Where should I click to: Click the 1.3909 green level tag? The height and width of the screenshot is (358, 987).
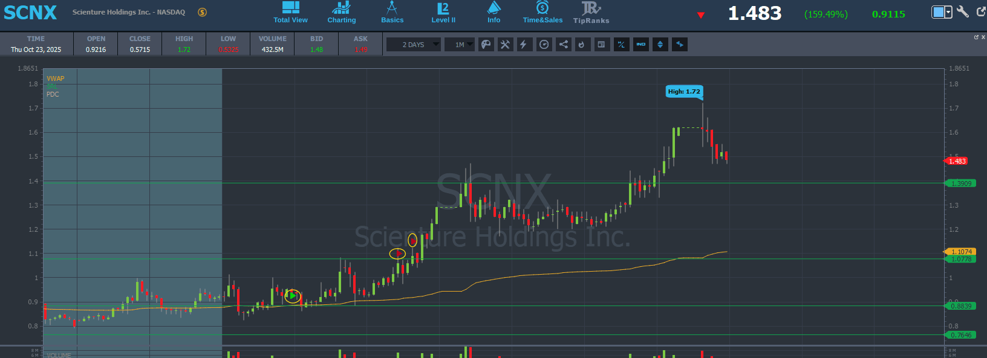960,184
